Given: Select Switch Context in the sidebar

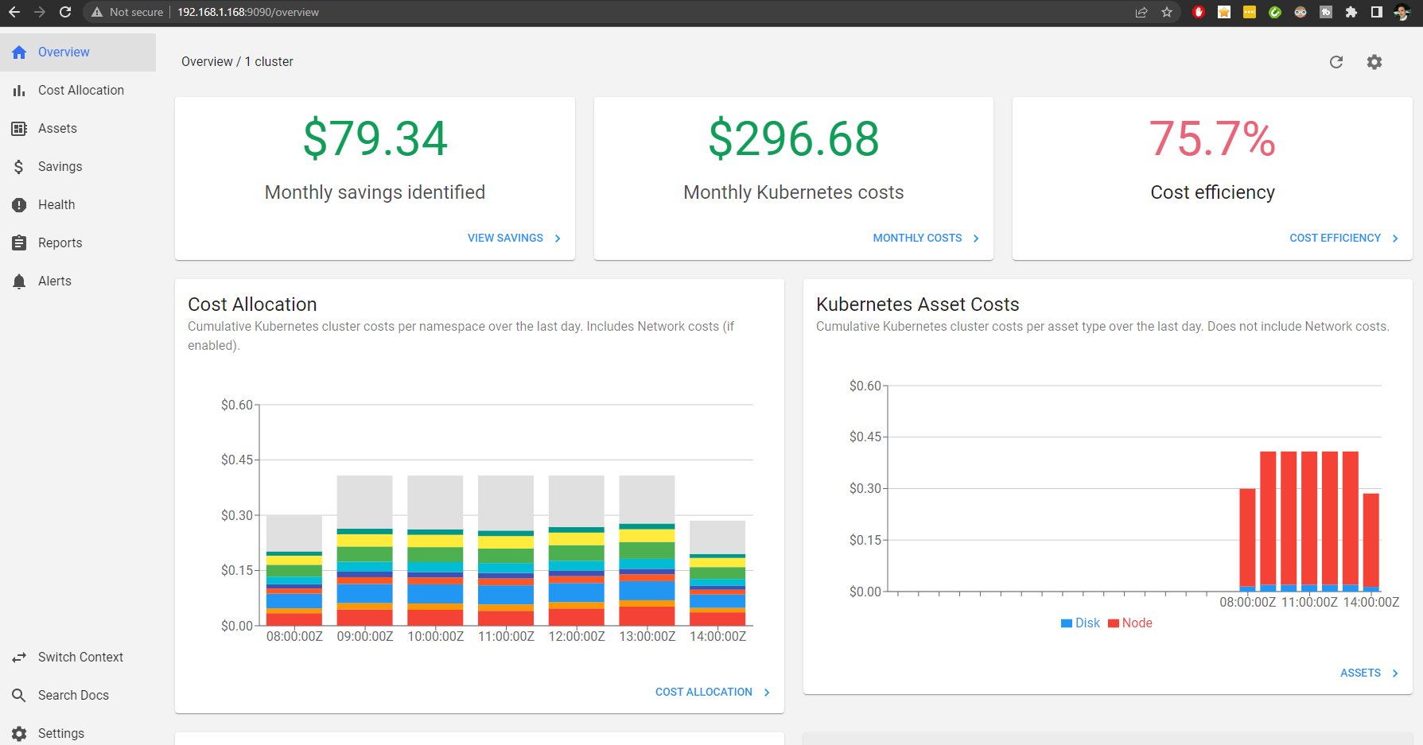Looking at the screenshot, I should point(78,658).
